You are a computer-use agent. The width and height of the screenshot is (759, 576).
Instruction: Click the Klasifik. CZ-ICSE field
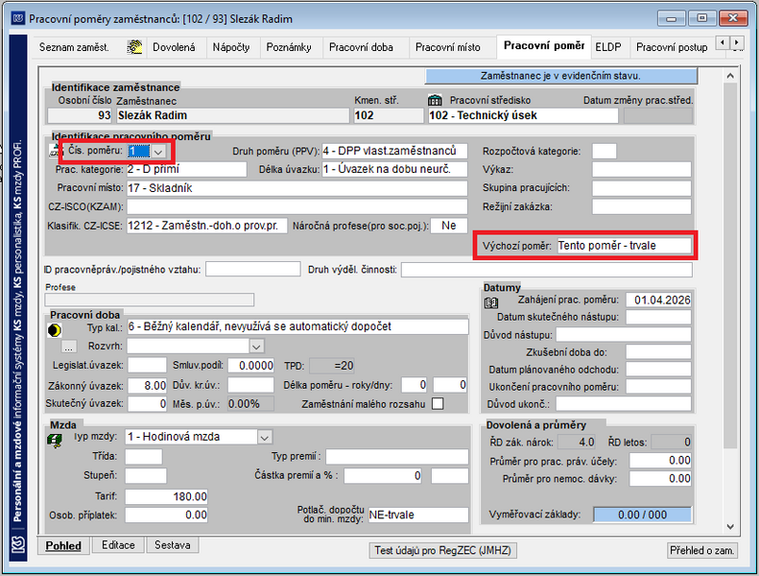pos(206,226)
